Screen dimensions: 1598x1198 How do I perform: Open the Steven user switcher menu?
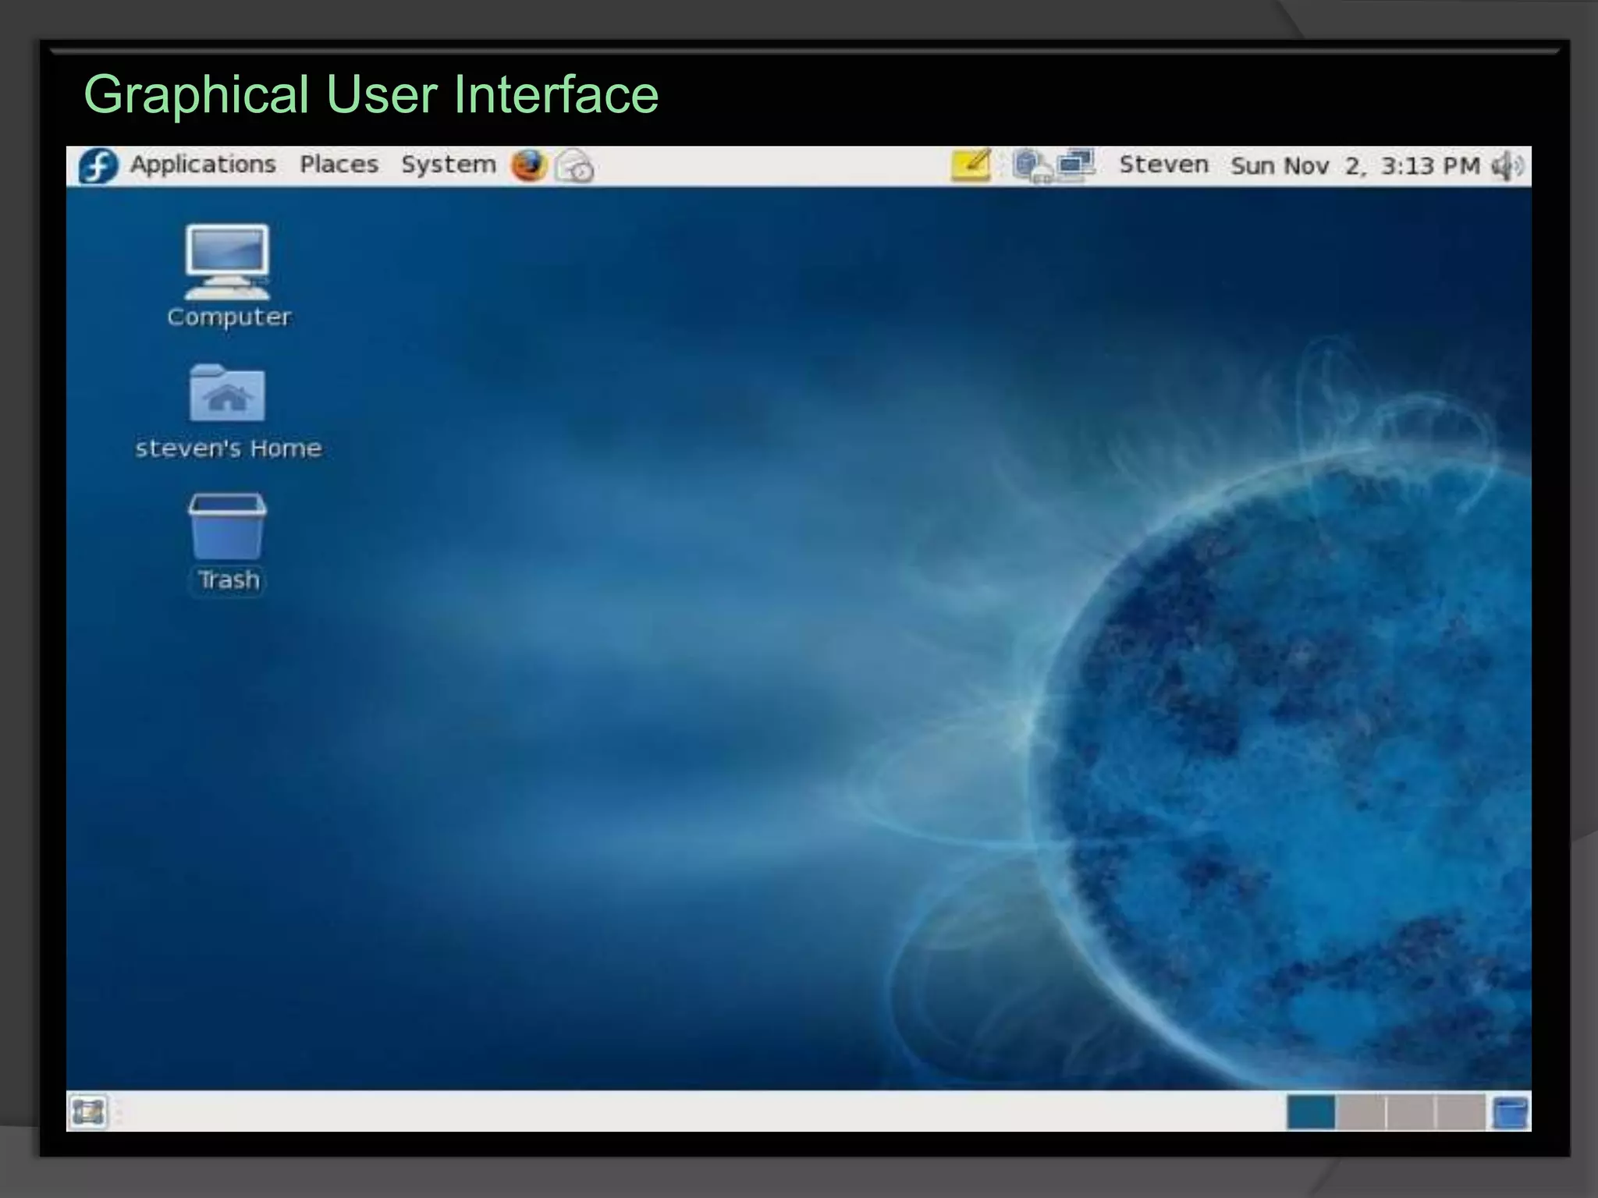(x=1163, y=165)
